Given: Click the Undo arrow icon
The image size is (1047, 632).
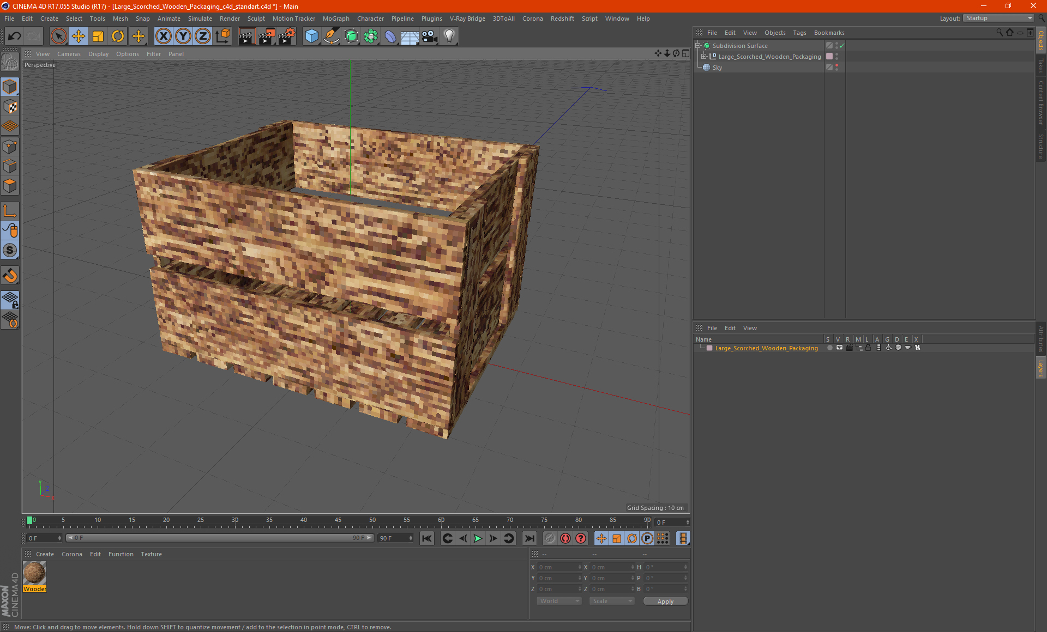Looking at the screenshot, I should pyautogui.click(x=15, y=37).
